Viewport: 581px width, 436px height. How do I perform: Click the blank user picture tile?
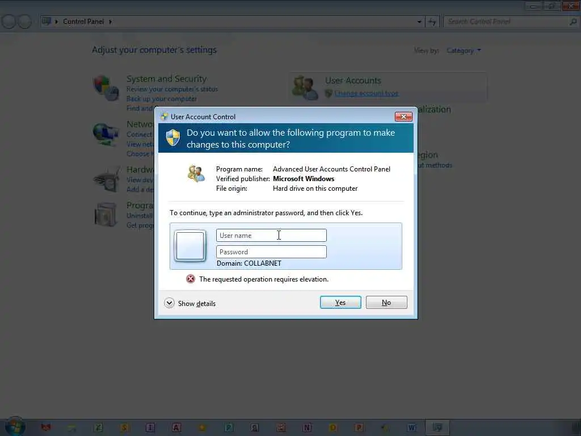190,245
